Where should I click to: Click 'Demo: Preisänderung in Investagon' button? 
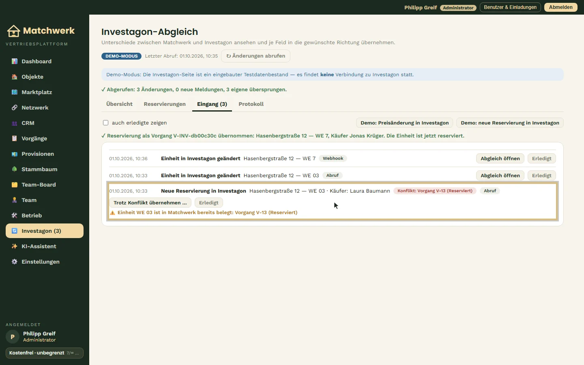pyautogui.click(x=404, y=123)
